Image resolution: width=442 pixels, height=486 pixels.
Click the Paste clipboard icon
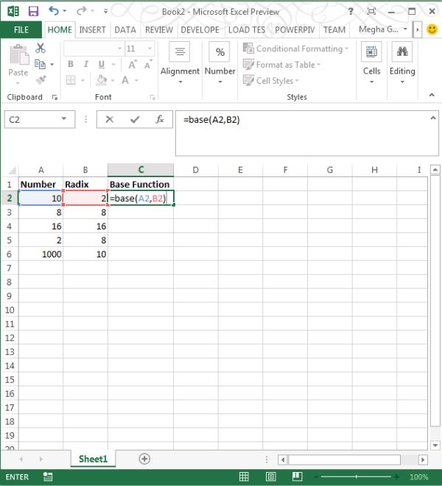tap(19, 54)
